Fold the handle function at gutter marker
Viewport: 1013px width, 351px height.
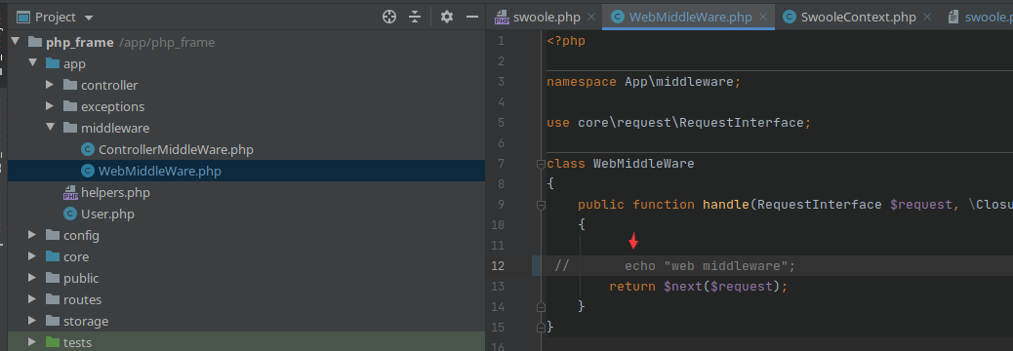541,205
